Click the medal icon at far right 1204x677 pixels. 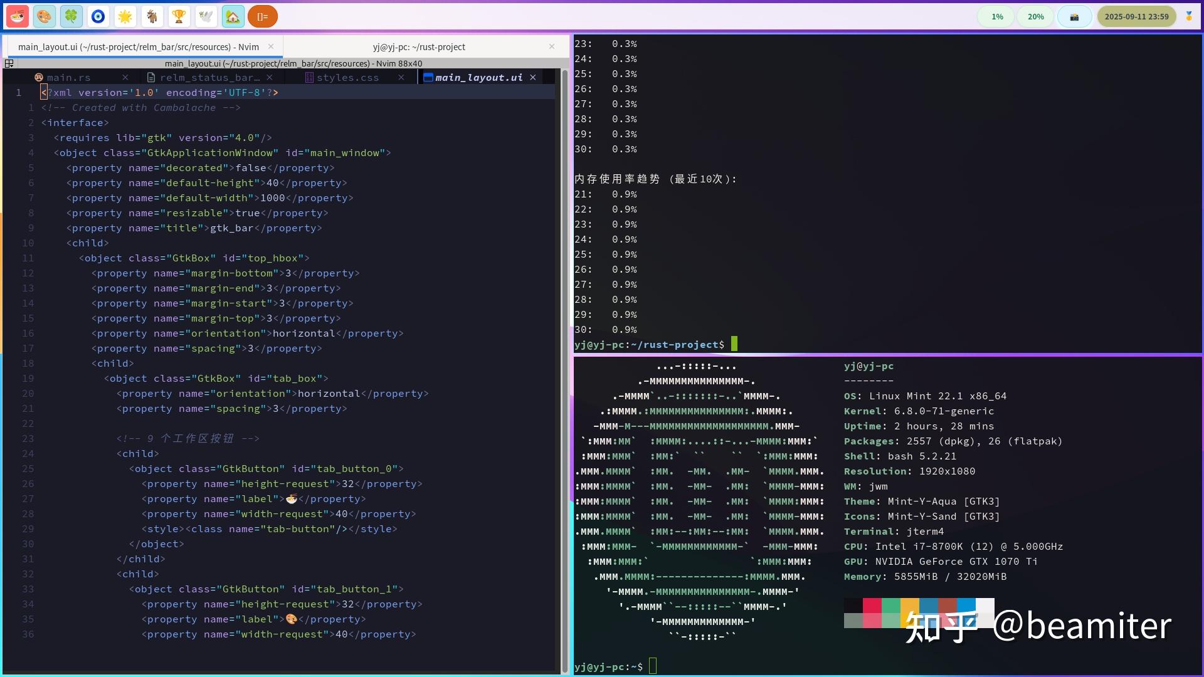pos(1190,16)
